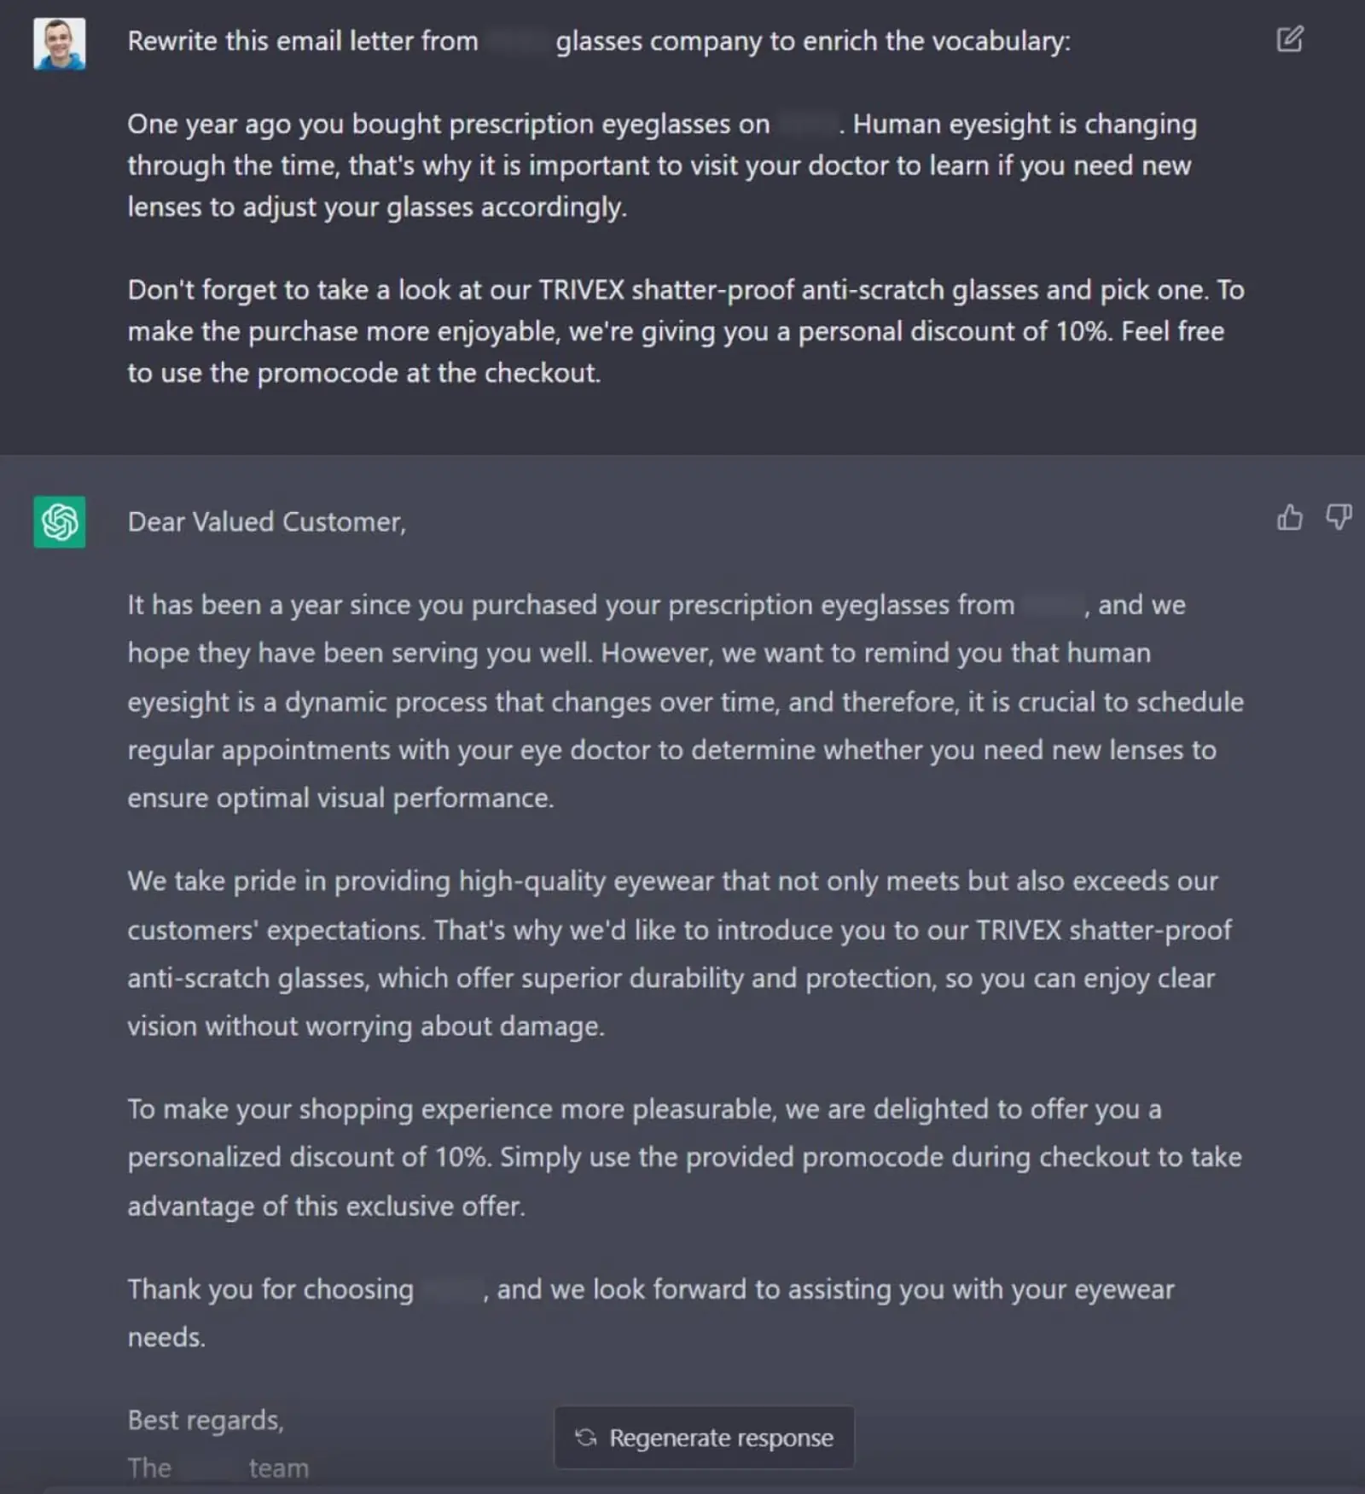
Task: Regenerate the response
Action: point(704,1438)
